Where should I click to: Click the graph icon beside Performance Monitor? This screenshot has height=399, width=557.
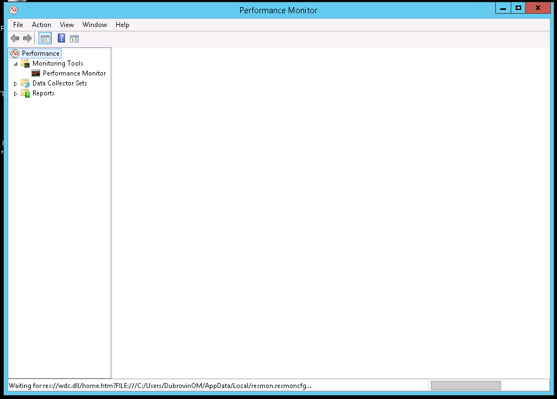36,73
